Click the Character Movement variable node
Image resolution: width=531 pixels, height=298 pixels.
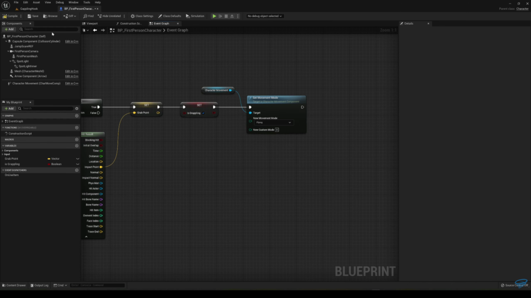click(x=218, y=90)
